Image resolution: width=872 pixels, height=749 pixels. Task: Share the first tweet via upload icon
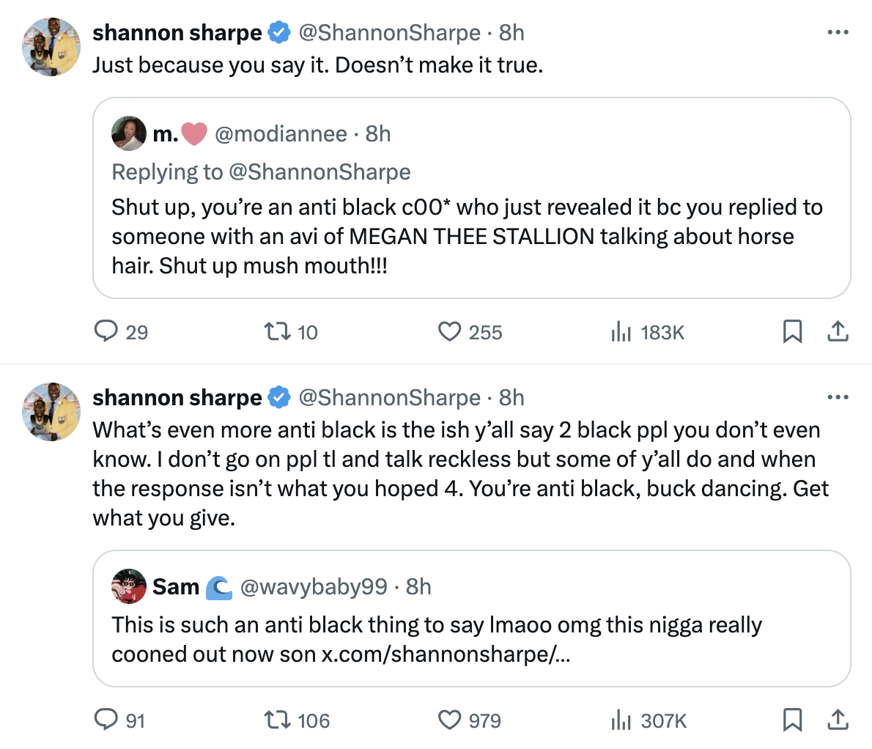(x=838, y=331)
